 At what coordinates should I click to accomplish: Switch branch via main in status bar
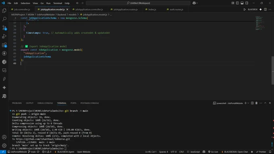[x=32, y=152]
